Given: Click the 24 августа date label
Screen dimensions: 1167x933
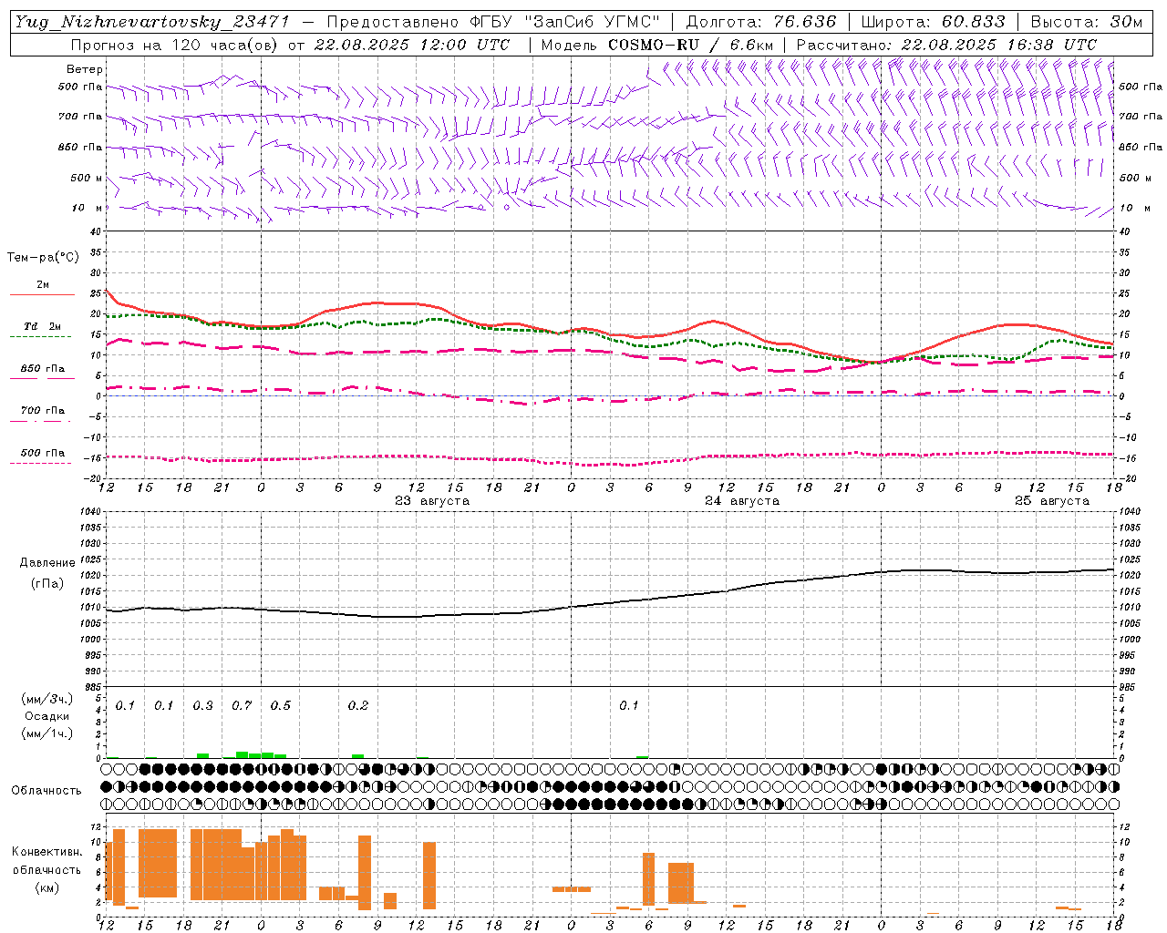Looking at the screenshot, I should click(742, 501).
